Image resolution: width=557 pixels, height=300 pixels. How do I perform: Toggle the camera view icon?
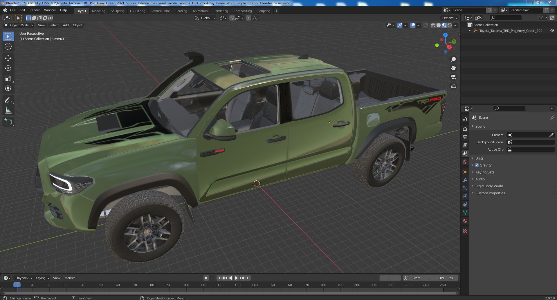453,77
